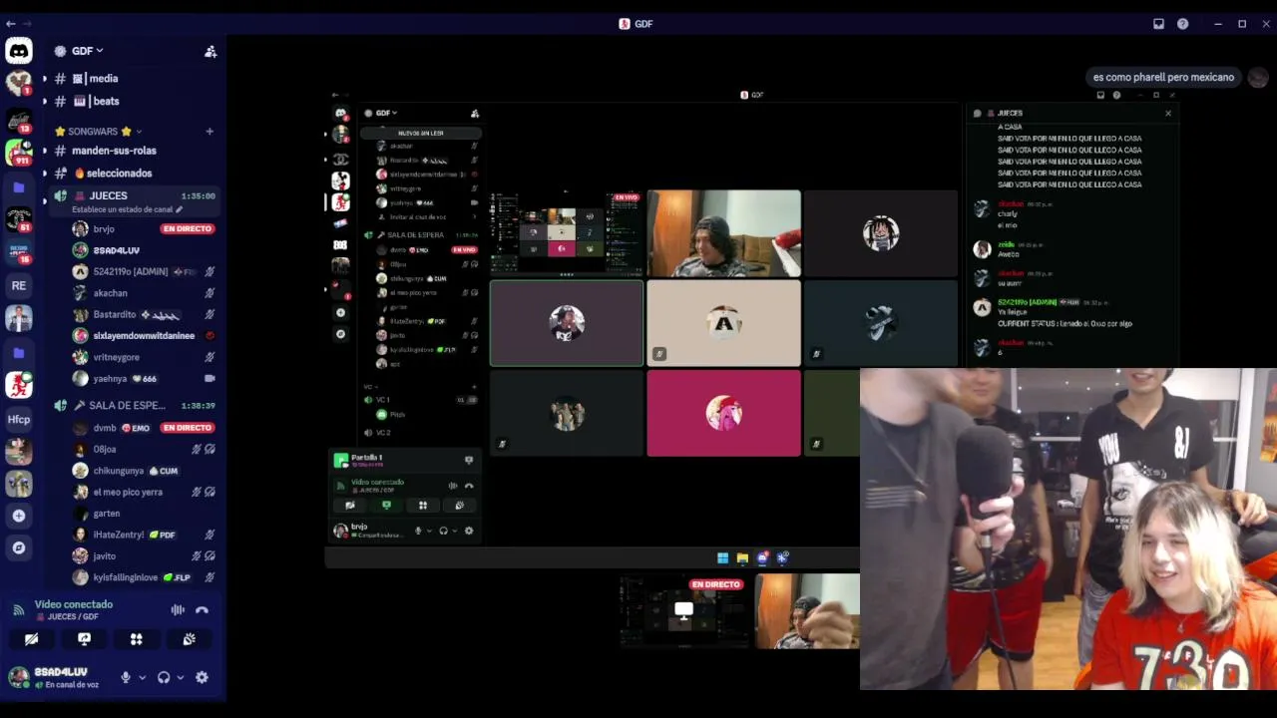Viewport: 1277px width, 718px height.
Task: Open headphone output options arrow
Action: (x=180, y=678)
